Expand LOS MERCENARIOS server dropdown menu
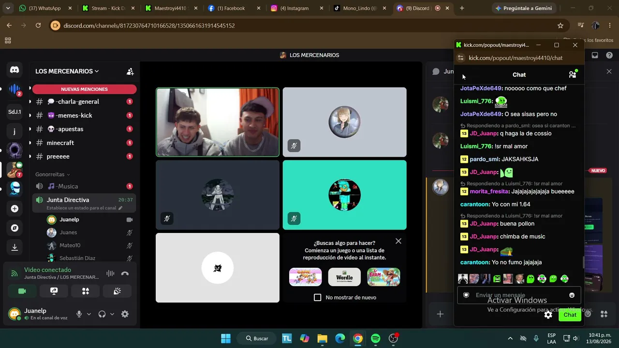Screen dimensions: 619x348 point(67,71)
